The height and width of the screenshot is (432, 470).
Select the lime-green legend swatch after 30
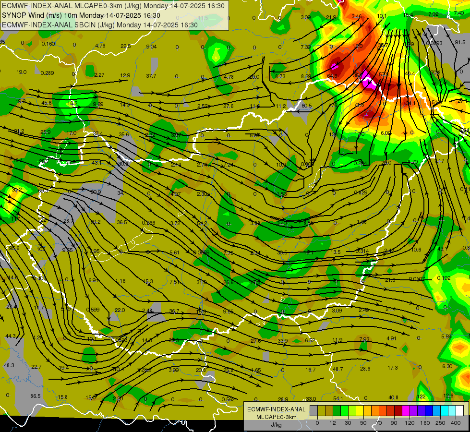352,411
